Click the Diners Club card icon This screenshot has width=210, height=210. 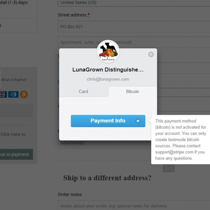13,94
